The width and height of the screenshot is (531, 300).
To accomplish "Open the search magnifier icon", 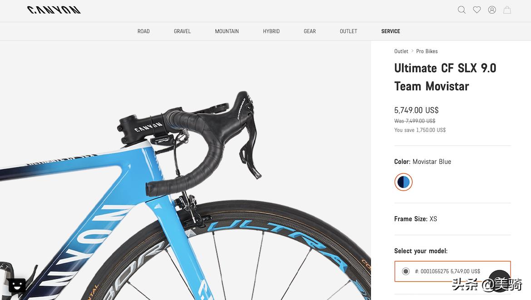I will pyautogui.click(x=462, y=10).
